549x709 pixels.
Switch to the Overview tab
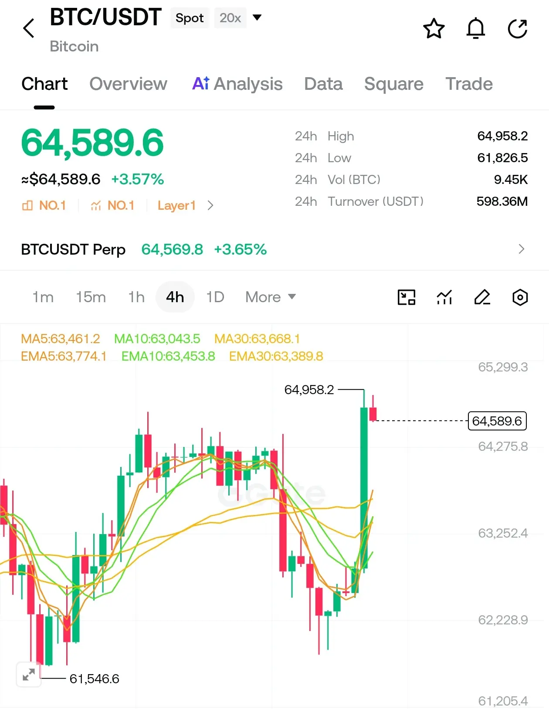[128, 84]
